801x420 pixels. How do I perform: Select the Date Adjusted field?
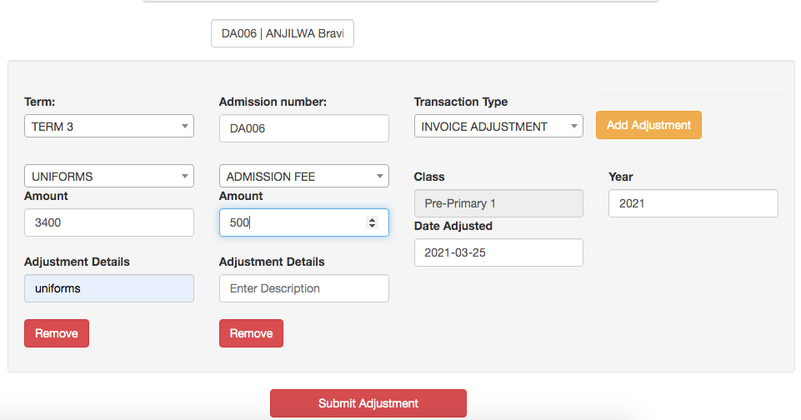coord(498,252)
